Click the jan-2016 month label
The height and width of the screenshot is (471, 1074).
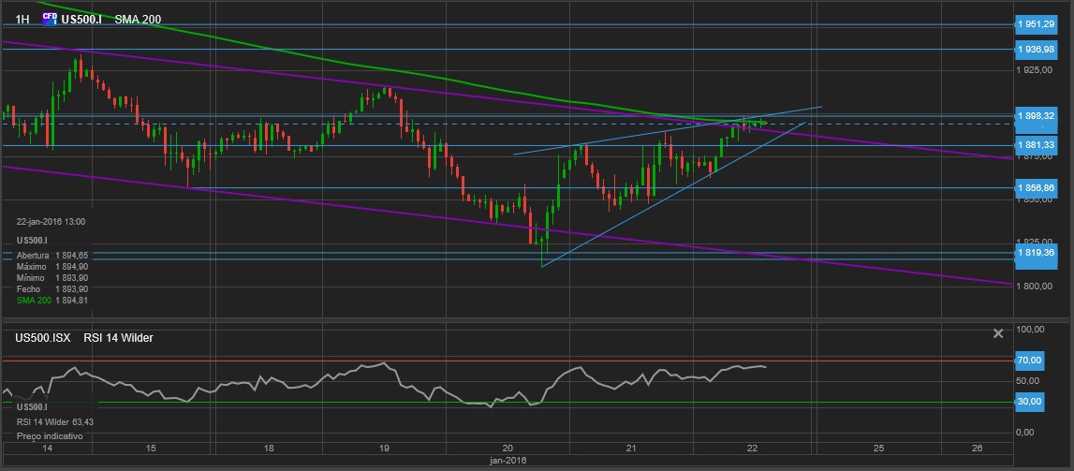[508, 461]
